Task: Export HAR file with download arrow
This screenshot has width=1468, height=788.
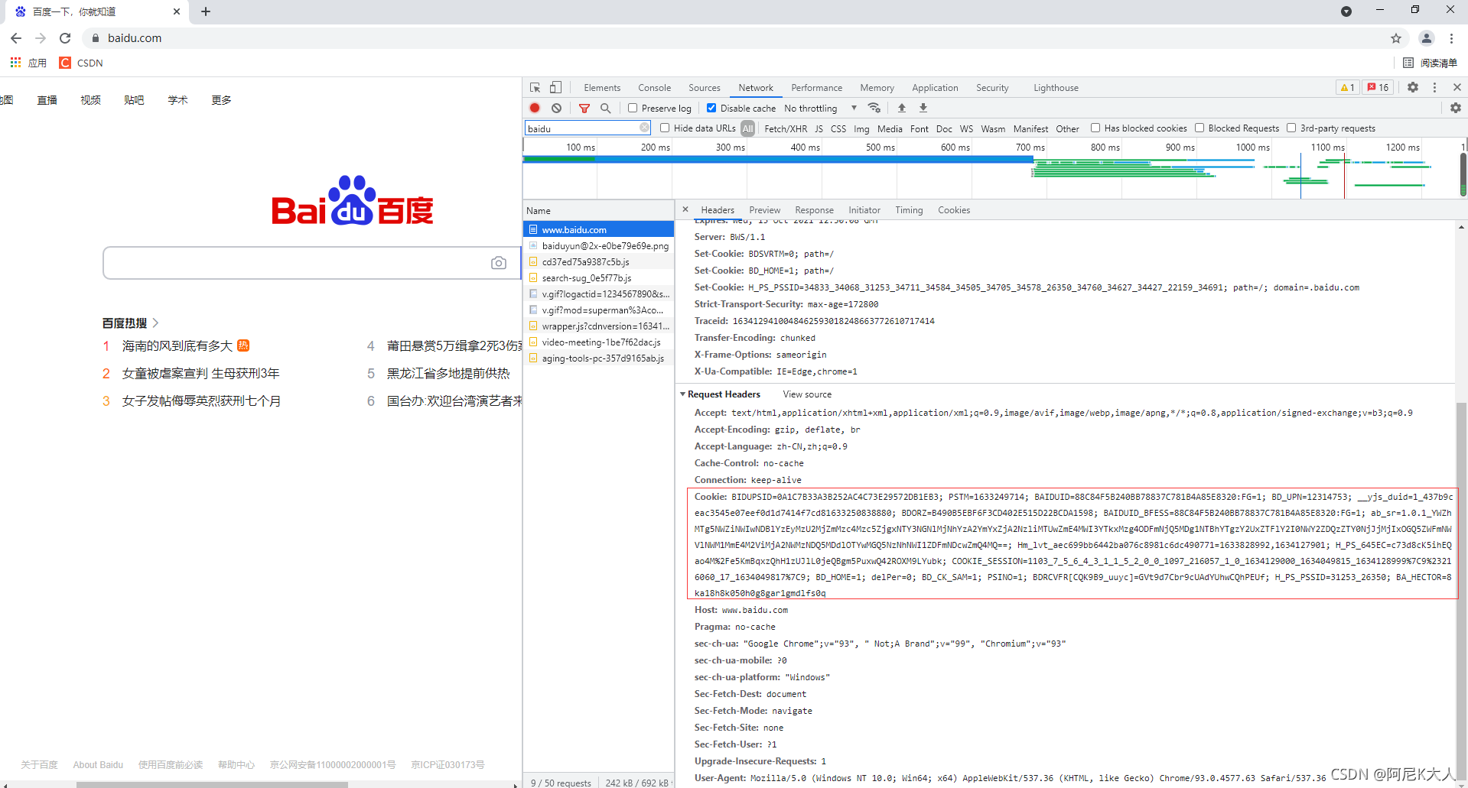Action: [923, 109]
